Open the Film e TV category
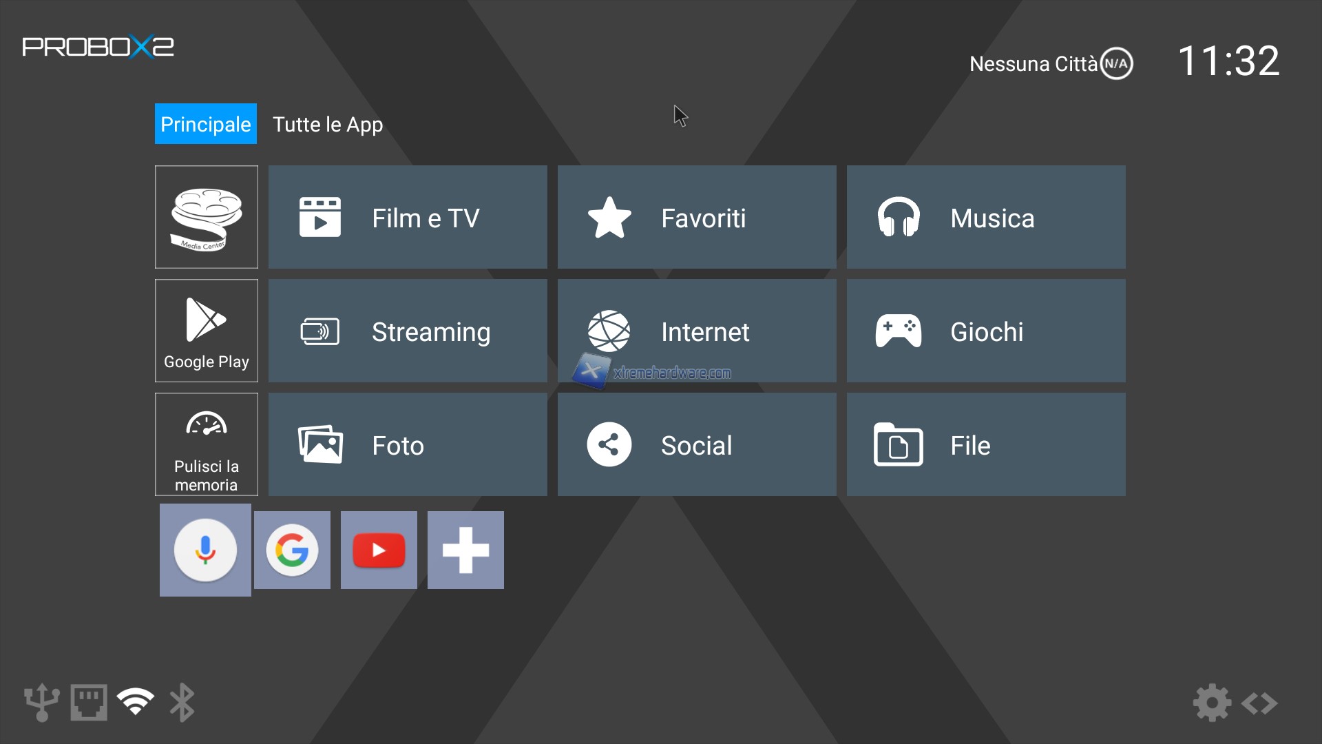1322x744 pixels. coord(408,217)
